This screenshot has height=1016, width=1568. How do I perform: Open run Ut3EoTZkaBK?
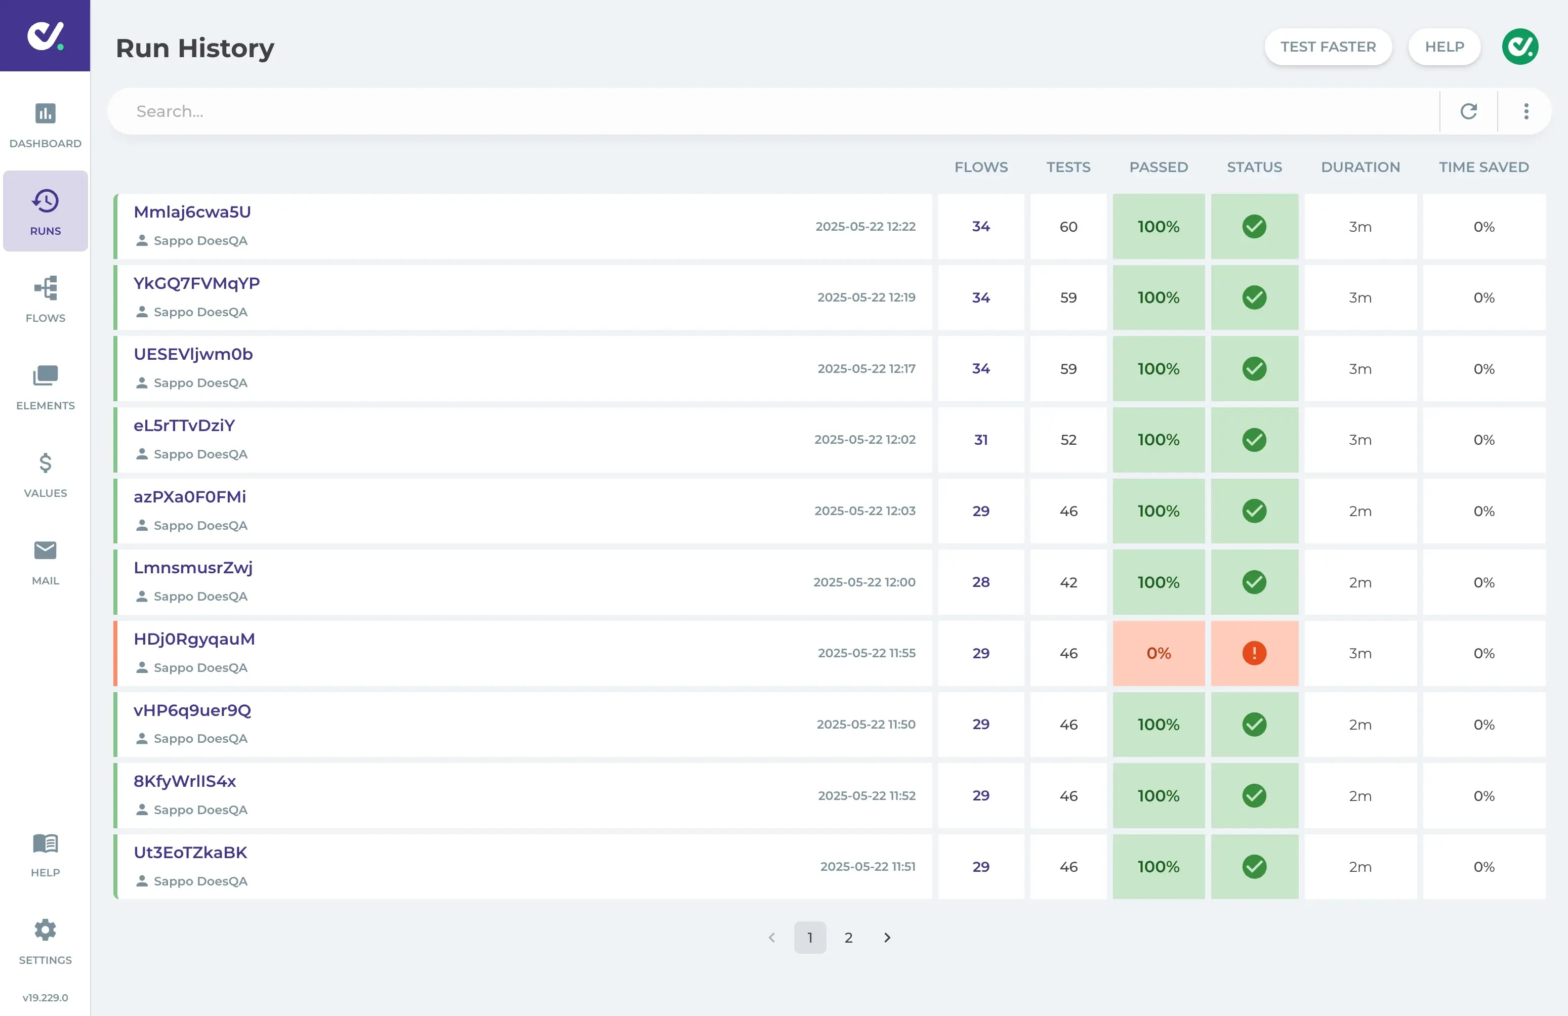coord(190,852)
